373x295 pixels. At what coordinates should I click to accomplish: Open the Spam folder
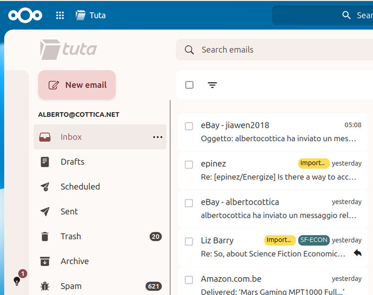100,286
